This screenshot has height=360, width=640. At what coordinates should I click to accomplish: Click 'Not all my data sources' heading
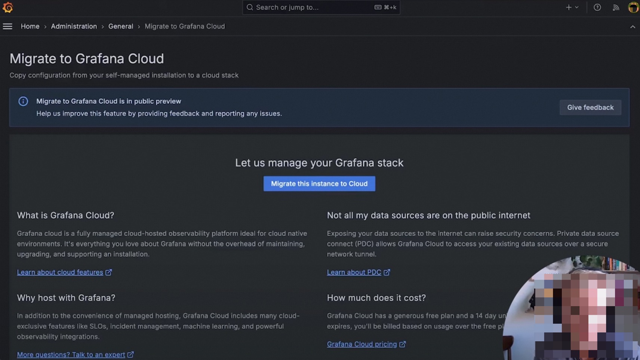pyautogui.click(x=429, y=216)
